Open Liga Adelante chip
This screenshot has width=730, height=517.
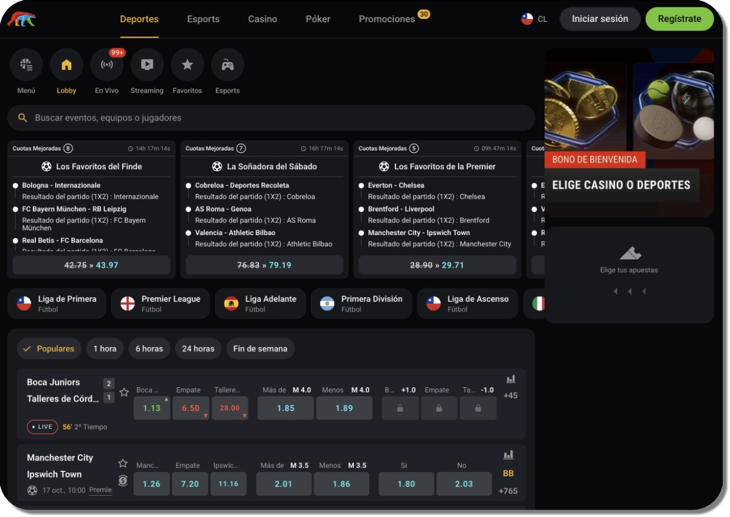260,304
